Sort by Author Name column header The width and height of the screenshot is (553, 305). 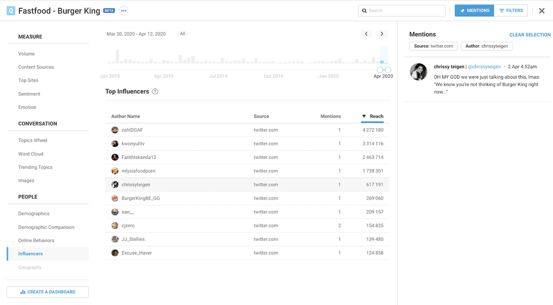click(x=125, y=116)
